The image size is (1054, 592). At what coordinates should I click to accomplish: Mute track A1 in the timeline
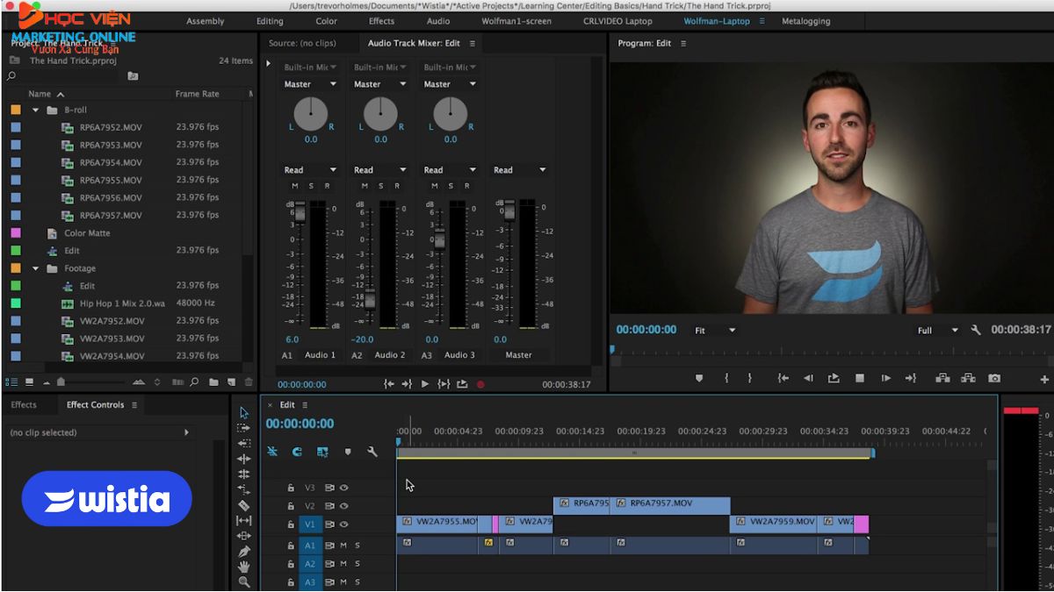click(343, 546)
